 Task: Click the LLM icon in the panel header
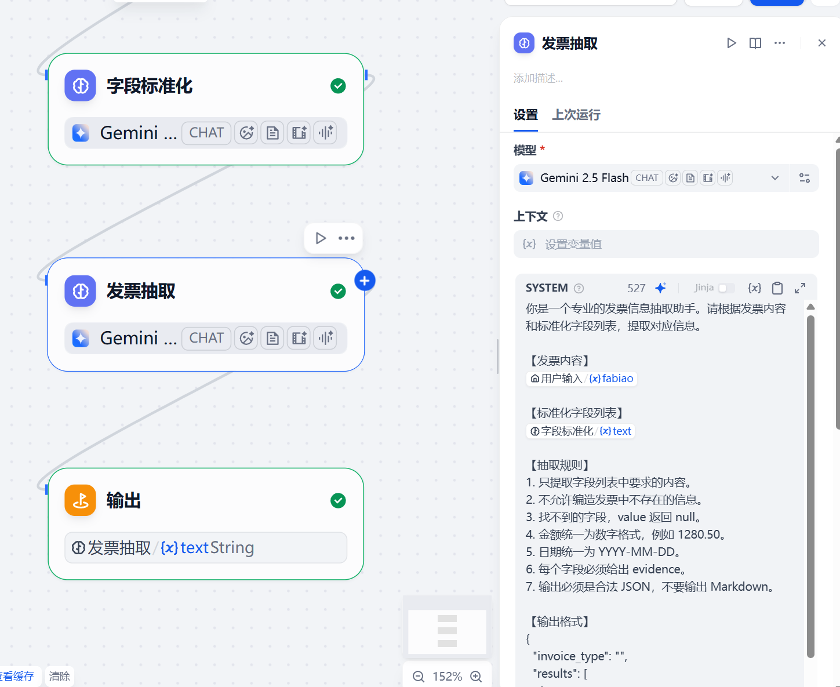tap(524, 43)
